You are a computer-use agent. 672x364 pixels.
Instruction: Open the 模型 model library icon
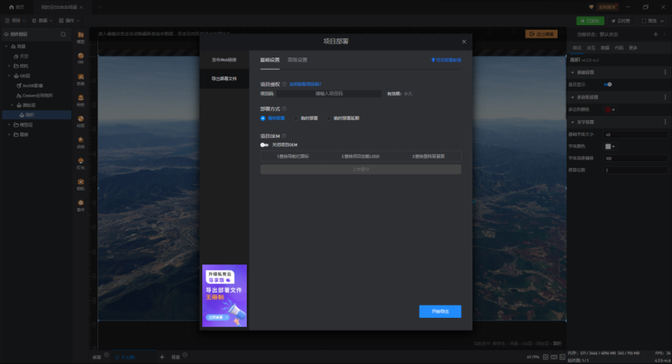pyautogui.click(x=80, y=36)
